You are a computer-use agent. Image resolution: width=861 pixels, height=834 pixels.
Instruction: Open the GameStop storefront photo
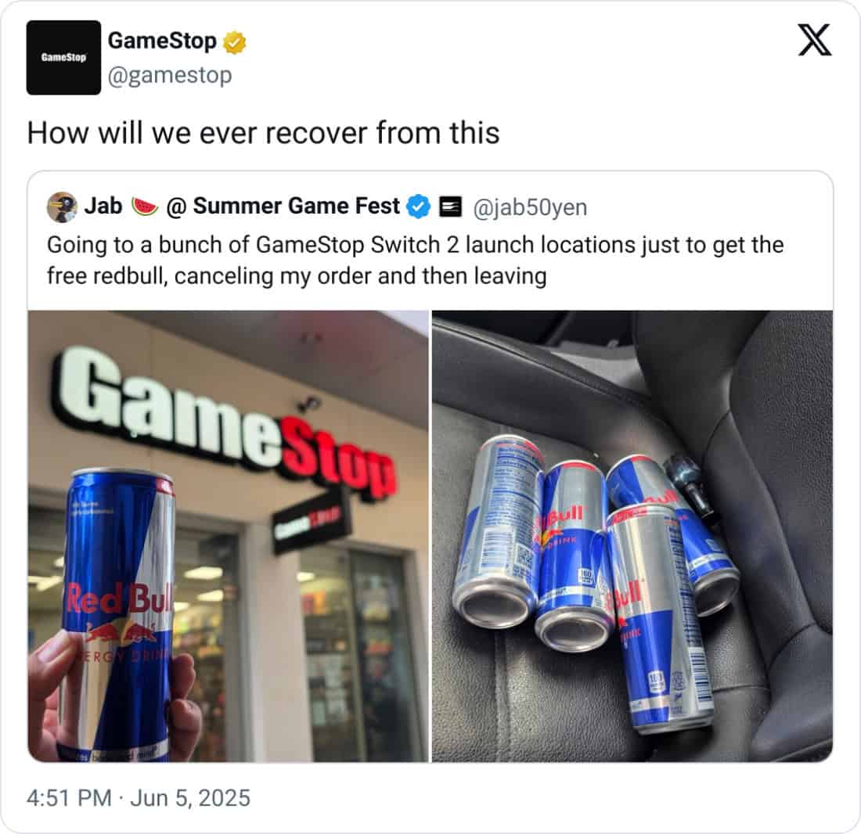[x=228, y=536]
